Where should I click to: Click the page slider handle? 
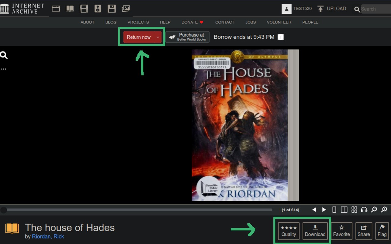point(3,210)
